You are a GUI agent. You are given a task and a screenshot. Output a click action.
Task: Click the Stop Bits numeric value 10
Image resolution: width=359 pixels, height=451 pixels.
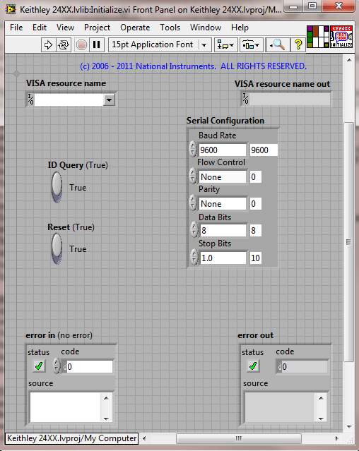[x=255, y=258]
